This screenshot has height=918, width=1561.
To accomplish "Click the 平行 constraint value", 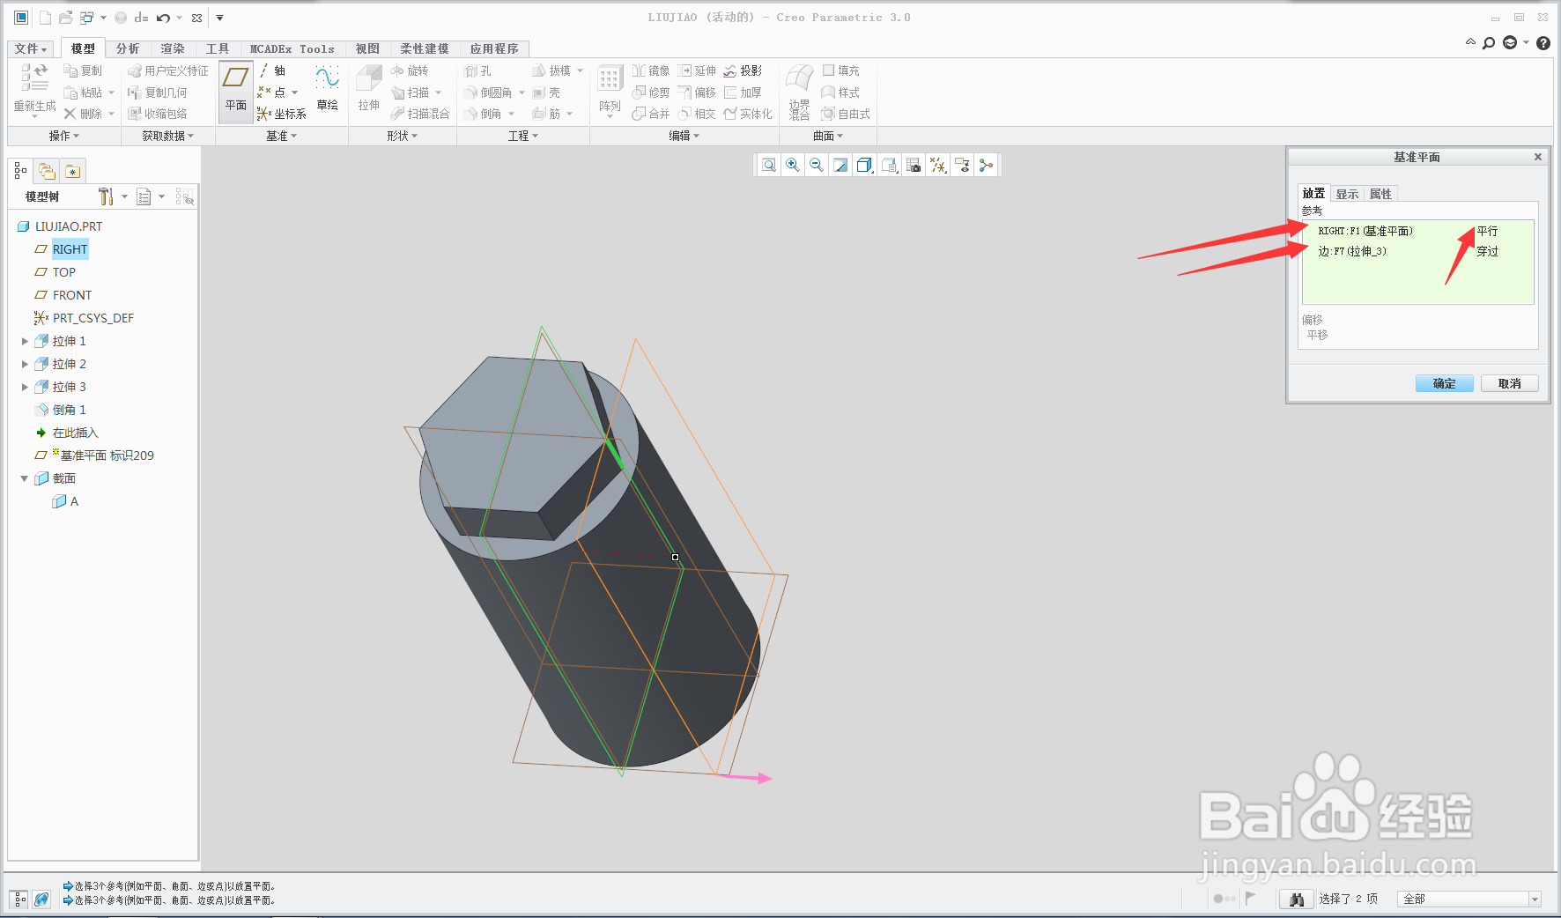I will (x=1487, y=231).
